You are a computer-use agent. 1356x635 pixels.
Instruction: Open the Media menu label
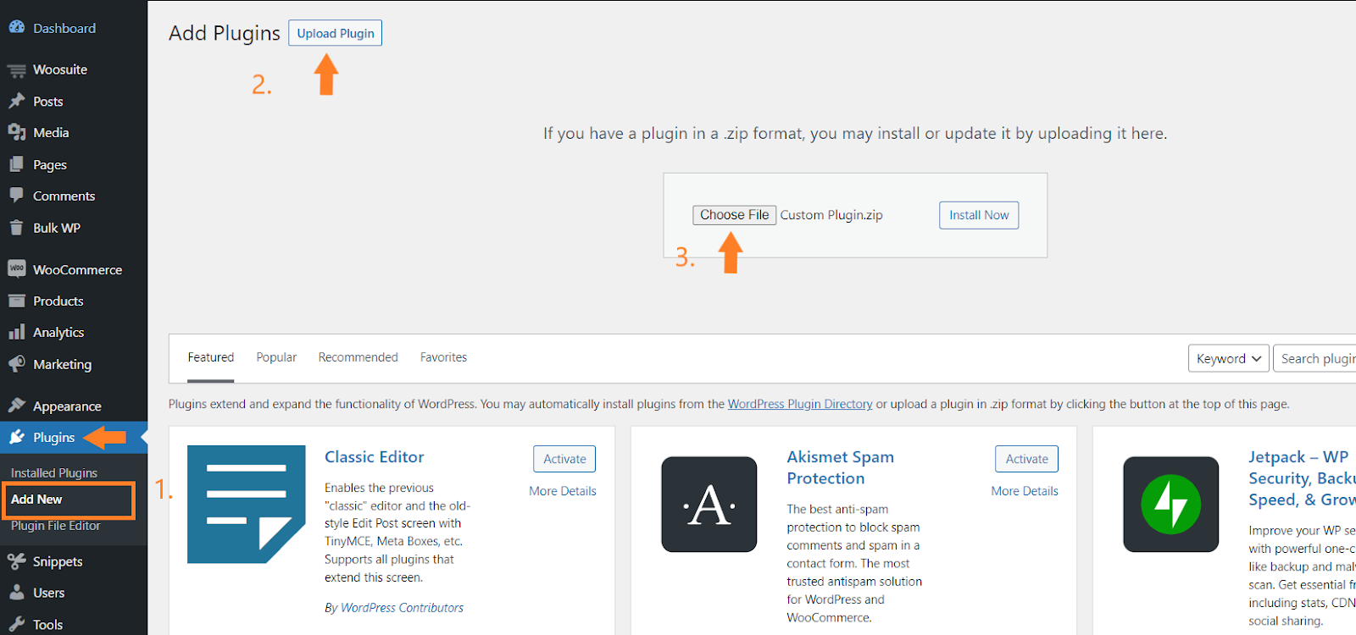pos(51,133)
